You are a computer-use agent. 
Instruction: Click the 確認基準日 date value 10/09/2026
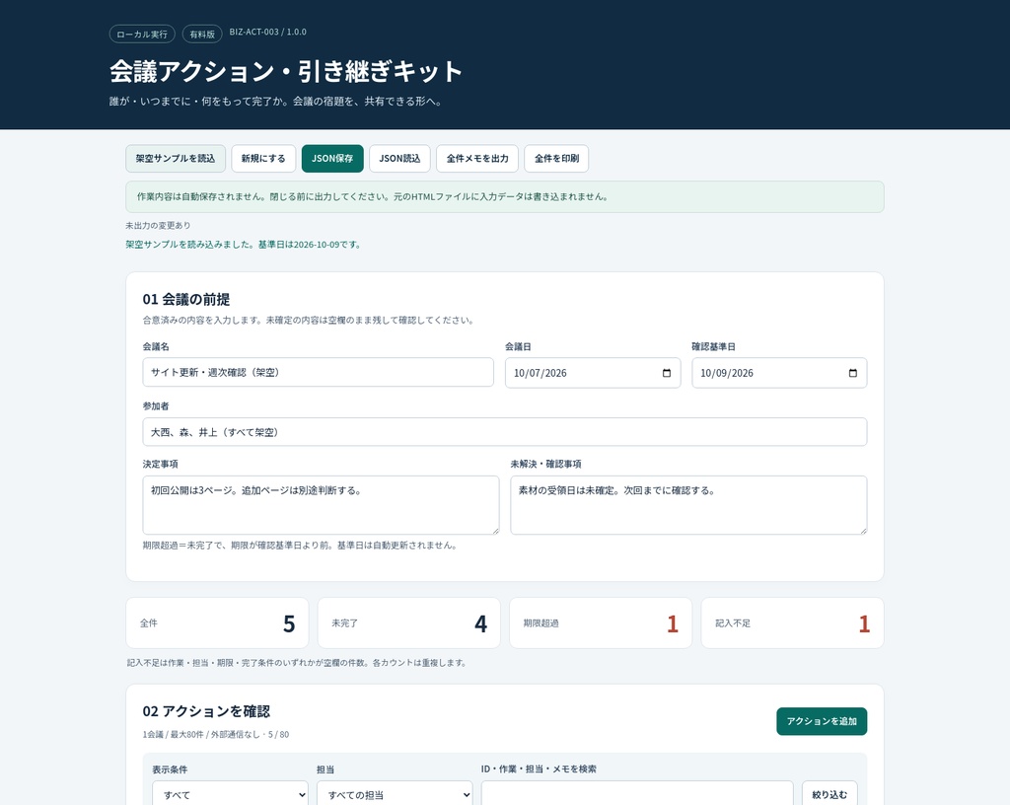click(x=727, y=373)
